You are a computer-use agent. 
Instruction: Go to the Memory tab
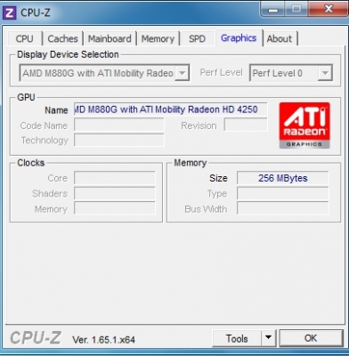tap(158, 38)
